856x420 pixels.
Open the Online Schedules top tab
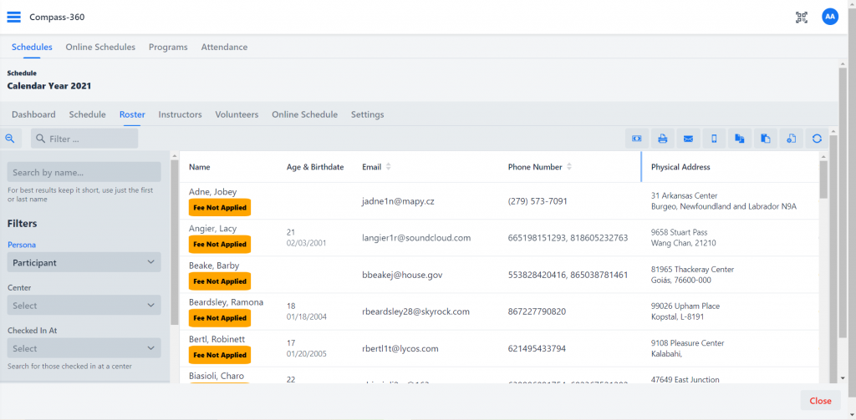click(x=100, y=47)
